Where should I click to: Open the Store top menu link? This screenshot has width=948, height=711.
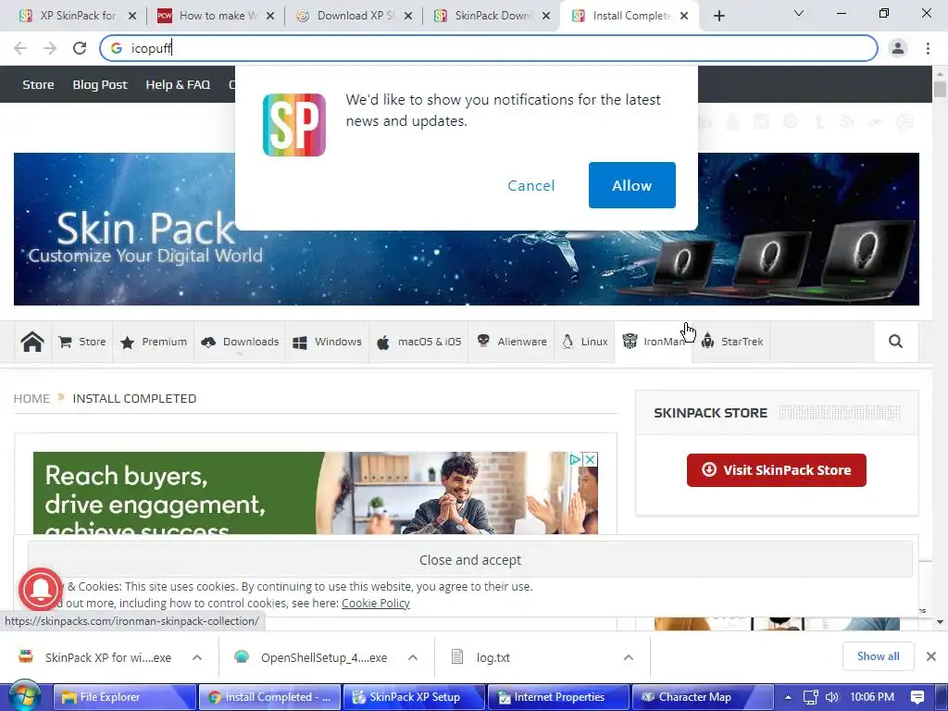(38, 84)
